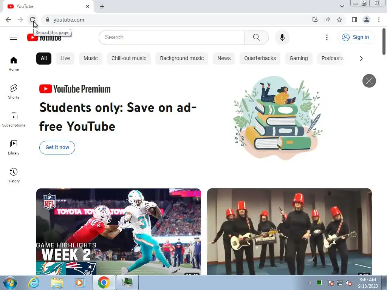Dismiss the YouTube Premium banner
This screenshot has height=290, width=387.
pyautogui.click(x=369, y=81)
